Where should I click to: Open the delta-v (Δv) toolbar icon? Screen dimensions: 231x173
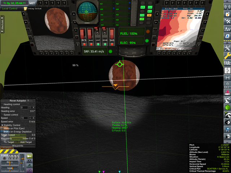(227, 29)
